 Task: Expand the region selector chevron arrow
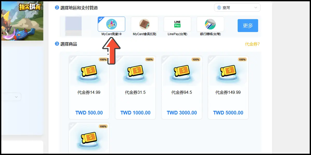(x=256, y=8)
